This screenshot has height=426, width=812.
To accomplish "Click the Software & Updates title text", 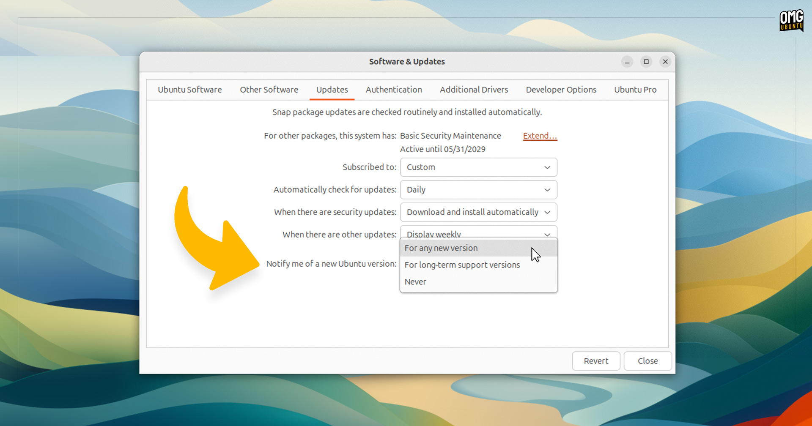I will point(407,62).
